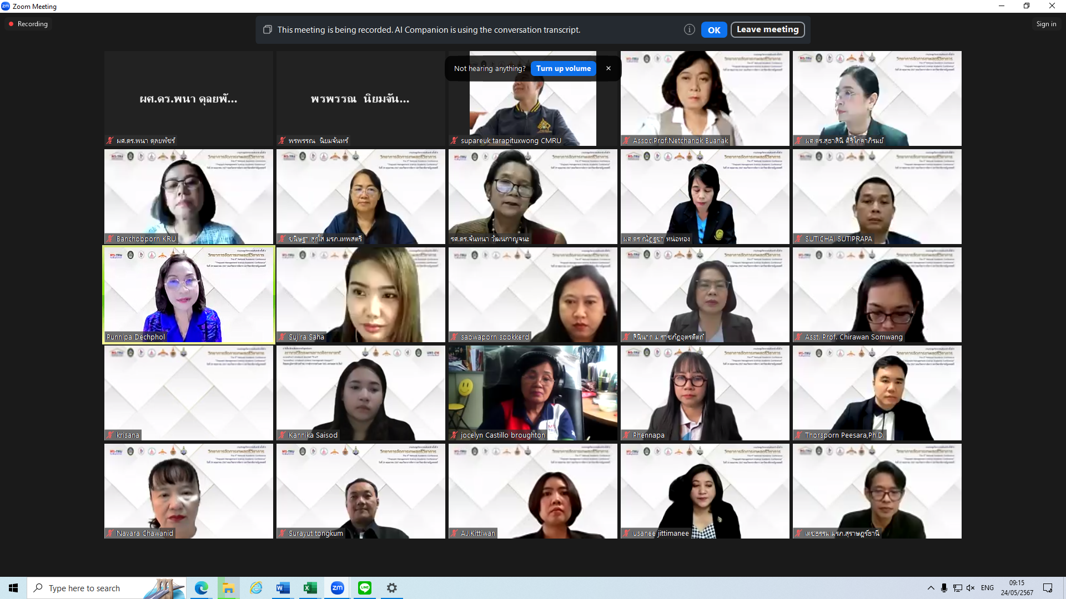
Task: Open Excel from the taskbar
Action: tap(310, 588)
